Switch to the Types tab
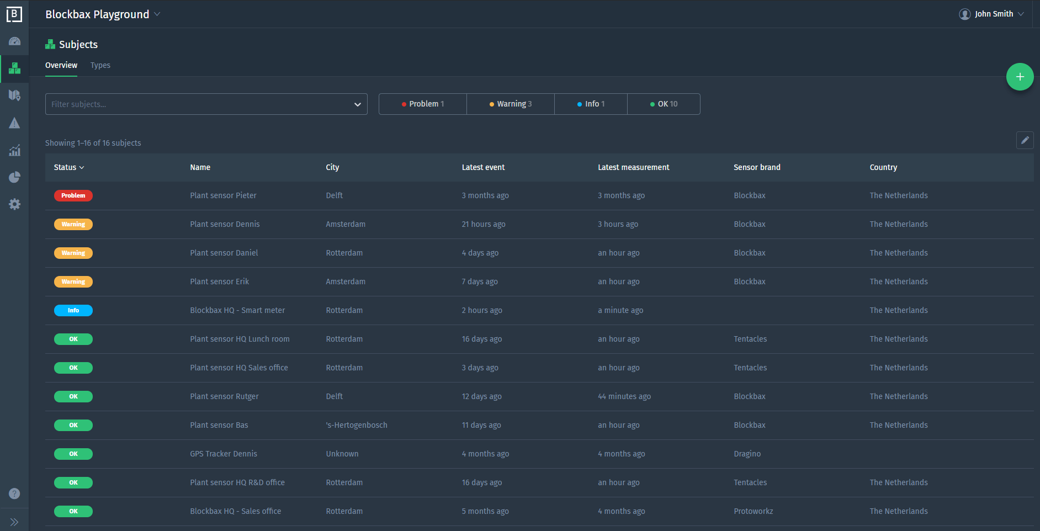The width and height of the screenshot is (1040, 531). click(x=100, y=65)
